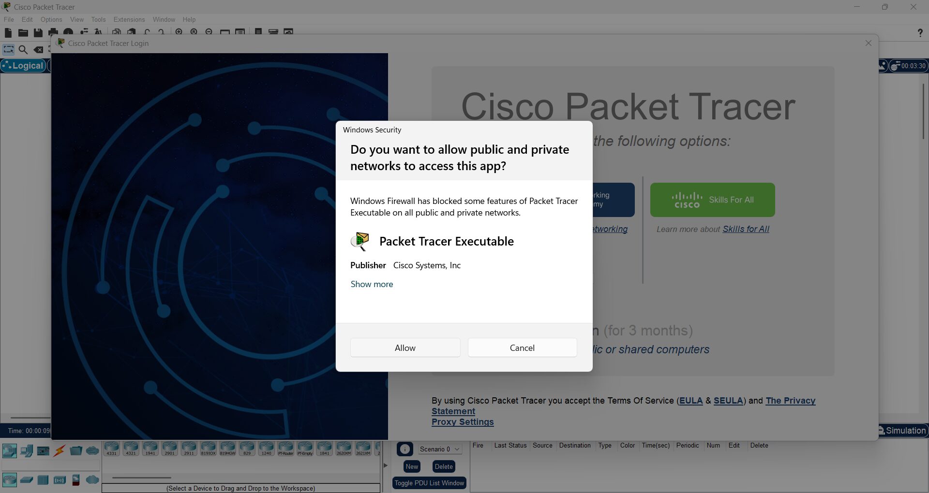Save the current network
Viewport: 929px width, 493px height.
[x=38, y=32]
